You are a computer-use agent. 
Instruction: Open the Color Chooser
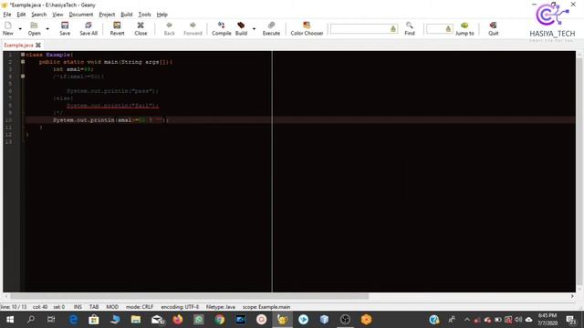click(307, 28)
